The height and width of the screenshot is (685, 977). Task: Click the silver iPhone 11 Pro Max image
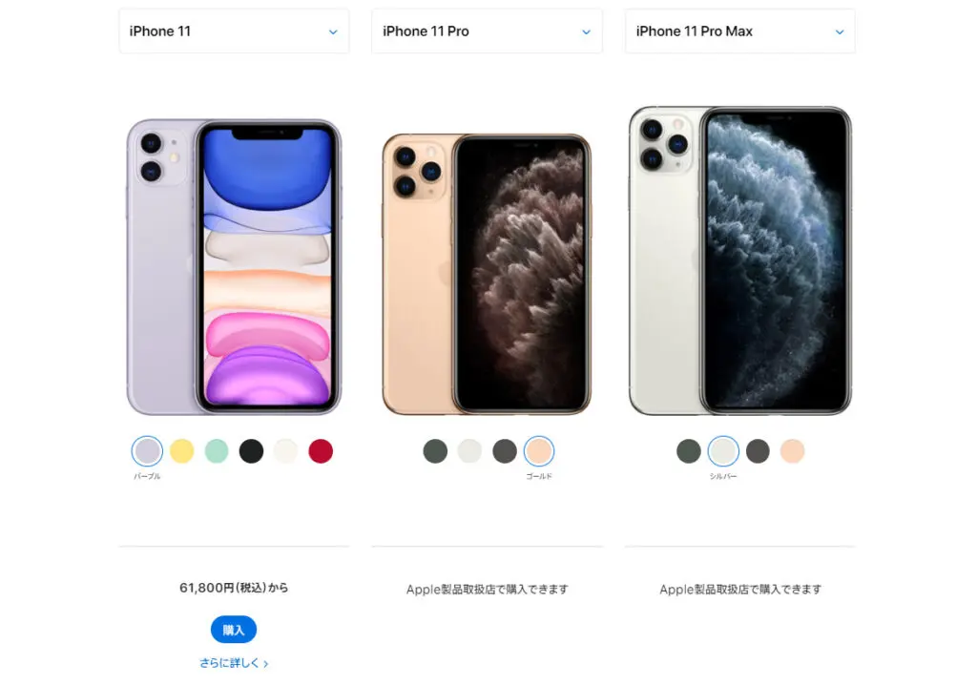pyautogui.click(x=740, y=260)
